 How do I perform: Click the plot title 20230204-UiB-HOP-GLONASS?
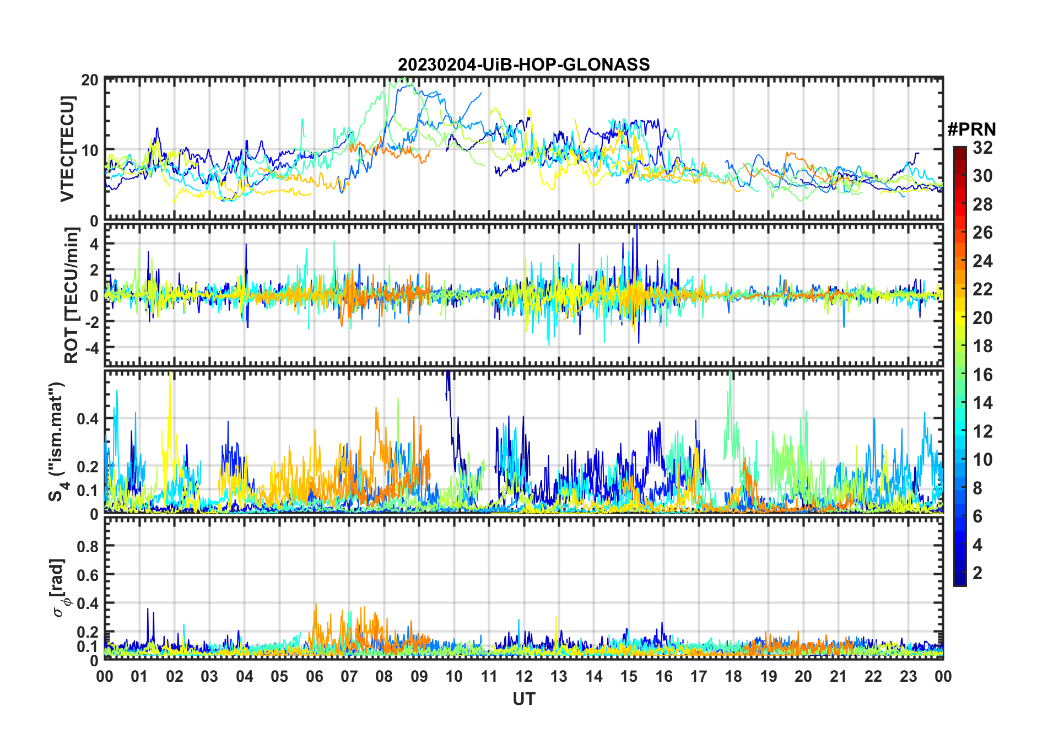point(523,64)
